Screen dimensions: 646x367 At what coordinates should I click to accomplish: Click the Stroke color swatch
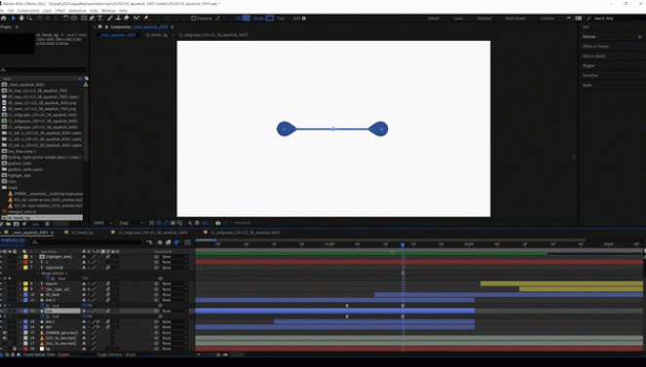(x=270, y=18)
